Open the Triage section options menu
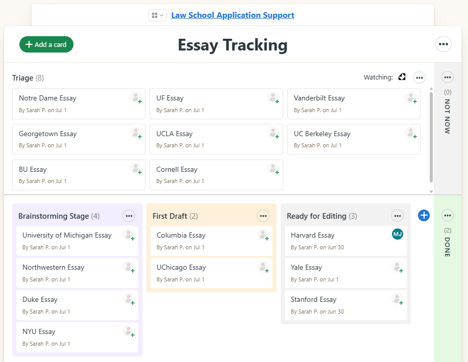This screenshot has height=362, width=468. pyautogui.click(x=420, y=78)
